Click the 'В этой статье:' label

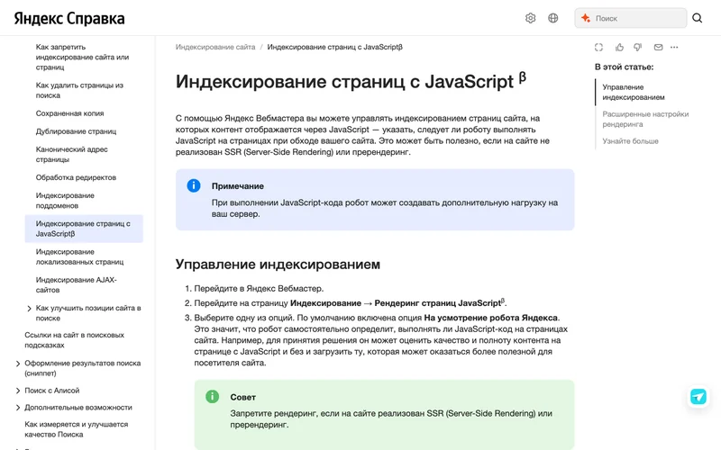[x=624, y=67]
